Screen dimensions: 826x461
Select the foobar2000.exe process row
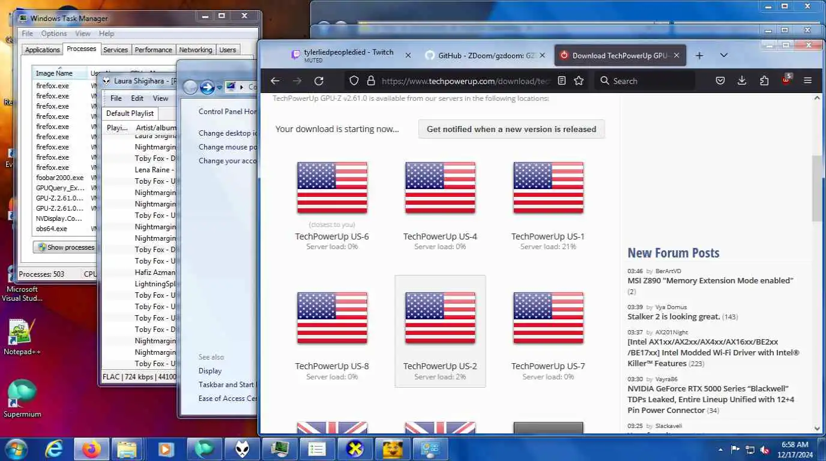64,178
